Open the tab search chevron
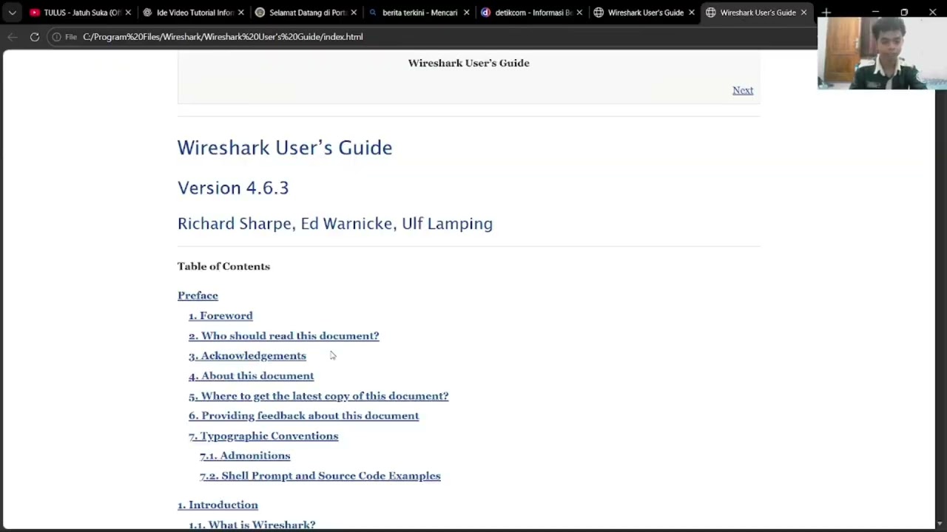 coord(12,13)
